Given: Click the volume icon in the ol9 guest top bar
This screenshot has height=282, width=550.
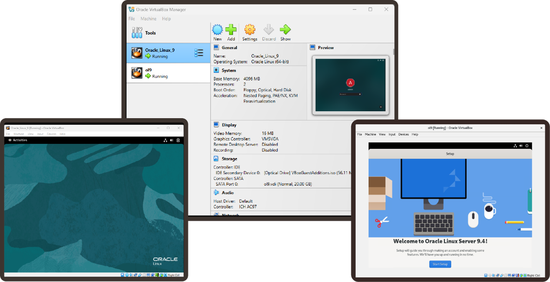Looking at the screenshot, I should tap(521, 146).
